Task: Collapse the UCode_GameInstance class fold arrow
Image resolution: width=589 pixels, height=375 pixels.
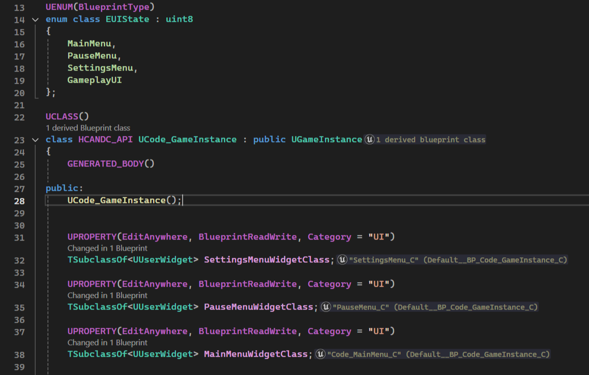Action: (35, 140)
